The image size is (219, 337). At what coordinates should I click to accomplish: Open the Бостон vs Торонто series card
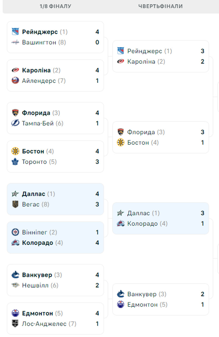[55, 156]
